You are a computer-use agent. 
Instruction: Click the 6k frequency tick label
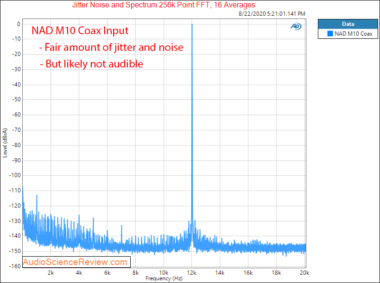[107, 273]
